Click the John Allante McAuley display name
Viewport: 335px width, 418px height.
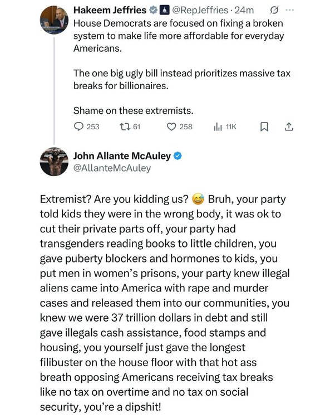tap(122, 156)
